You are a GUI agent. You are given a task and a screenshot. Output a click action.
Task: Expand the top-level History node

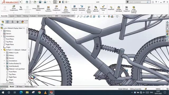[x=2, y=31]
